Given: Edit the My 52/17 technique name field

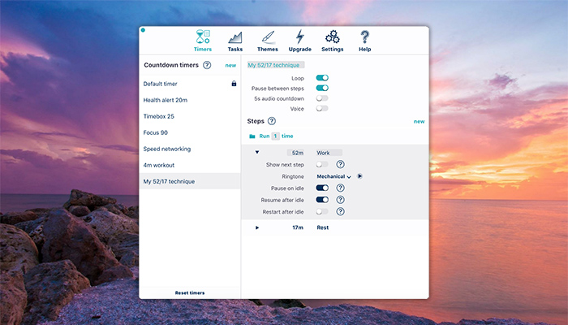Looking at the screenshot, I should point(276,65).
